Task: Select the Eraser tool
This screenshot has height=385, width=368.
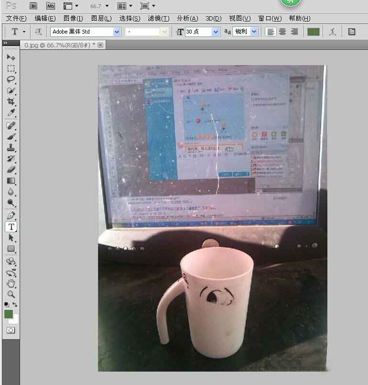Action: click(x=11, y=170)
